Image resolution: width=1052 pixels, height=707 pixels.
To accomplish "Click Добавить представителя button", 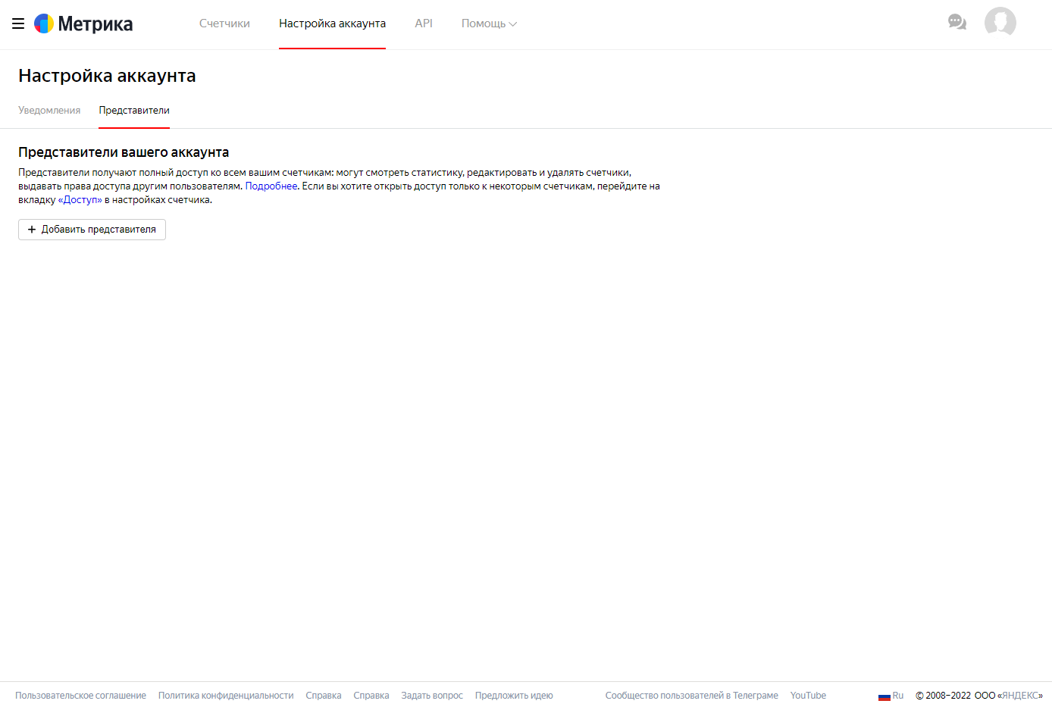I will 92,230.
